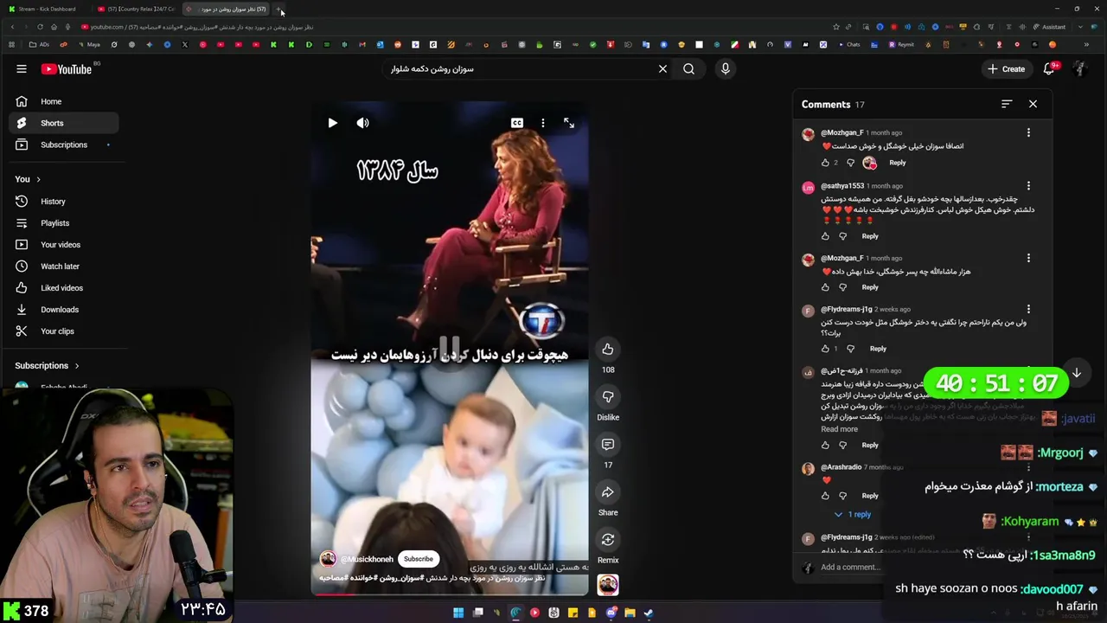This screenshot has height=623, width=1107.
Task: Open Steam from taskbar
Action: (649, 613)
